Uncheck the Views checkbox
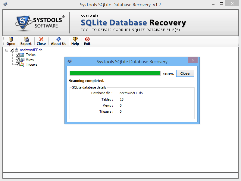This screenshot has width=241, height=181. pos(17,59)
